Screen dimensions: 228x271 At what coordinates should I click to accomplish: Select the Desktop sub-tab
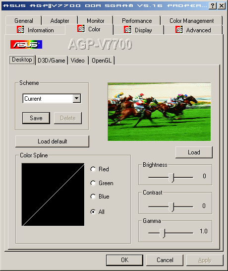(22, 60)
